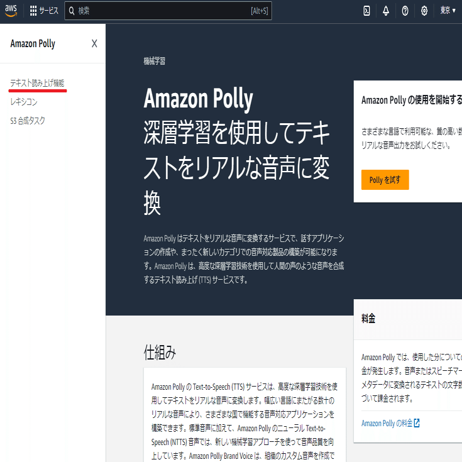The image size is (462, 462).
Task: Click the 機械学習 category label
Action: (155, 61)
